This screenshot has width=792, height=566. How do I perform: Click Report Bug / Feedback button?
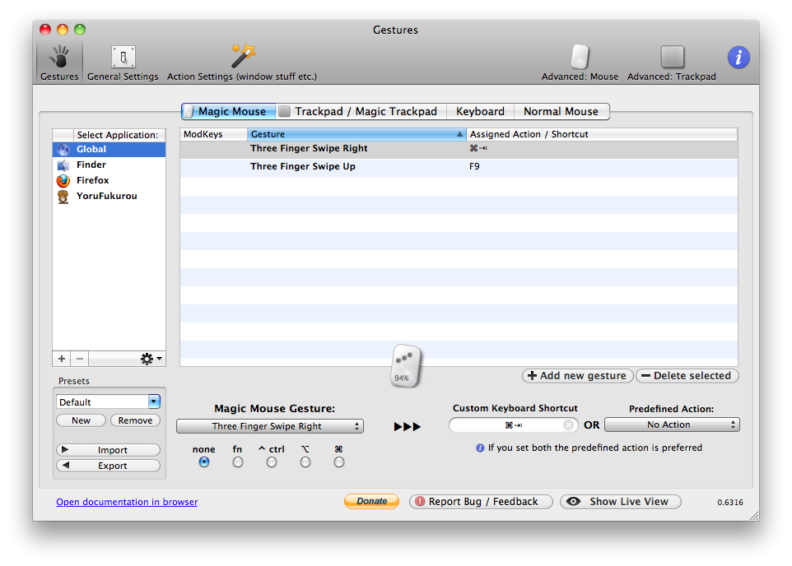coord(481,501)
